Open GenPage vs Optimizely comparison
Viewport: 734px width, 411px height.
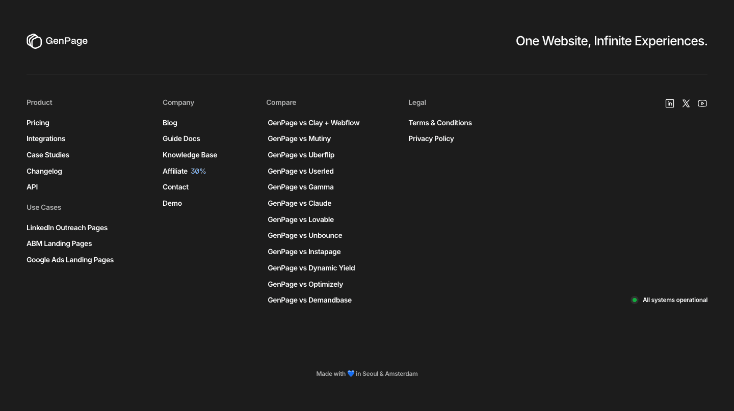click(305, 284)
